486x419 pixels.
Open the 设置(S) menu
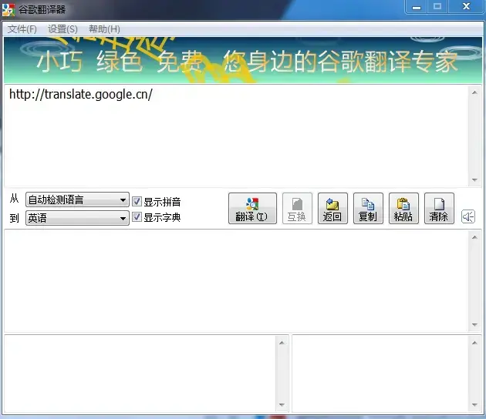[62, 29]
